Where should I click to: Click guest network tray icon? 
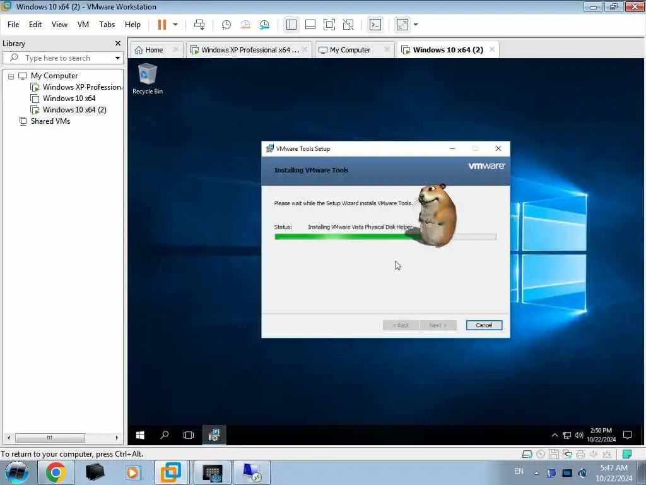click(567, 436)
